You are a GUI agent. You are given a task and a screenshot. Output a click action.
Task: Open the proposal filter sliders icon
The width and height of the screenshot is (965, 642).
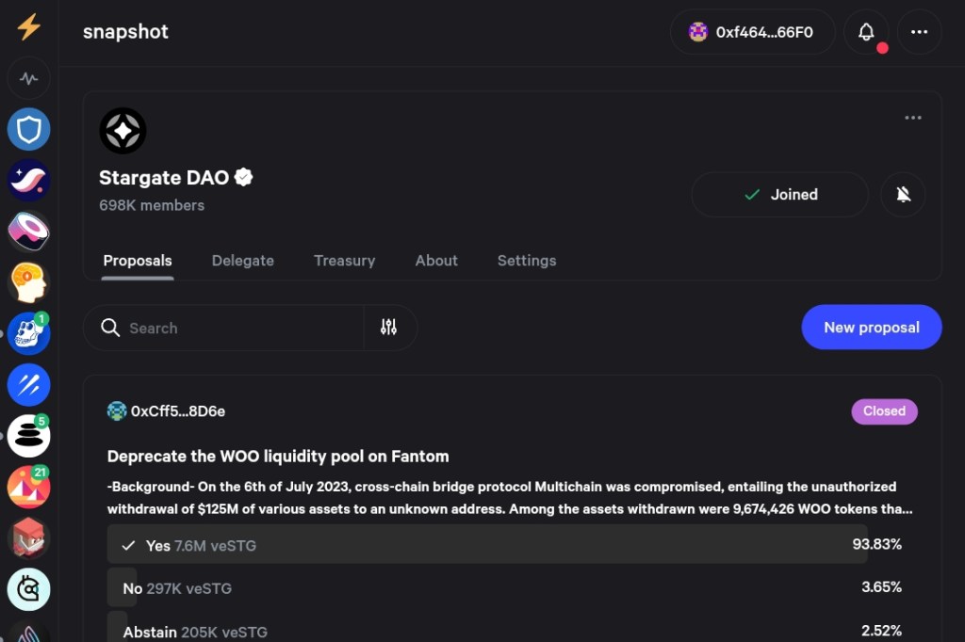click(388, 328)
